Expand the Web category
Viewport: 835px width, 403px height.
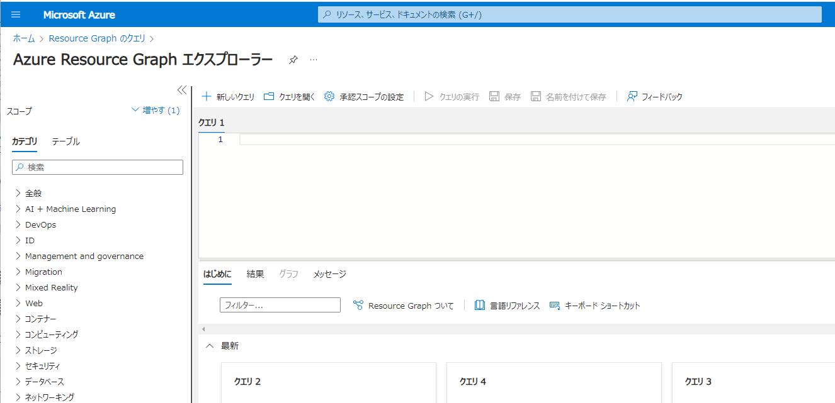(18, 303)
